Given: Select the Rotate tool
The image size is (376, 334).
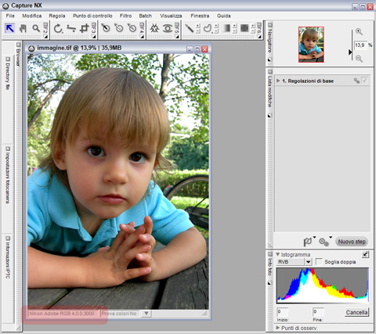Looking at the screenshot, I should click(58, 28).
